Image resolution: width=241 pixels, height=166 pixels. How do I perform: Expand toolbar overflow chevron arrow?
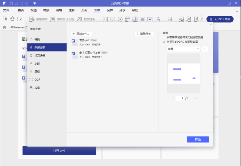(x=202, y=19)
